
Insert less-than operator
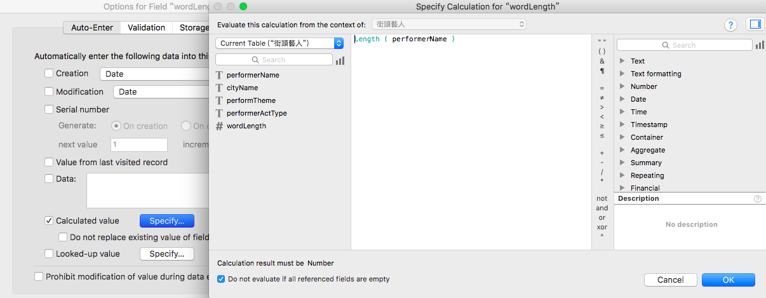point(602,117)
